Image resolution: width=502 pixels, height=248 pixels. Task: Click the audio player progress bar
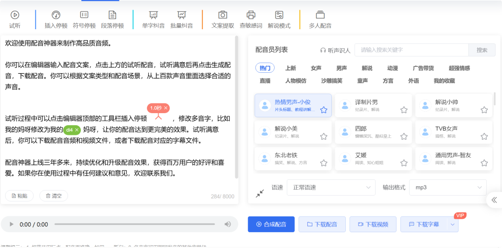coord(136,224)
